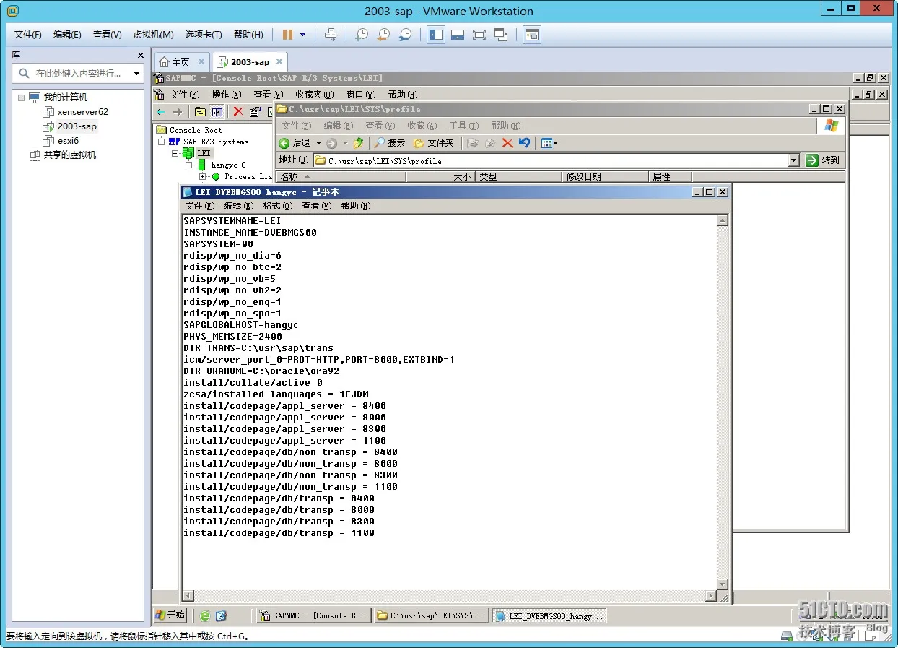
Task: Toggle SAPMMC show/hide console tree icon
Action: [x=217, y=112]
